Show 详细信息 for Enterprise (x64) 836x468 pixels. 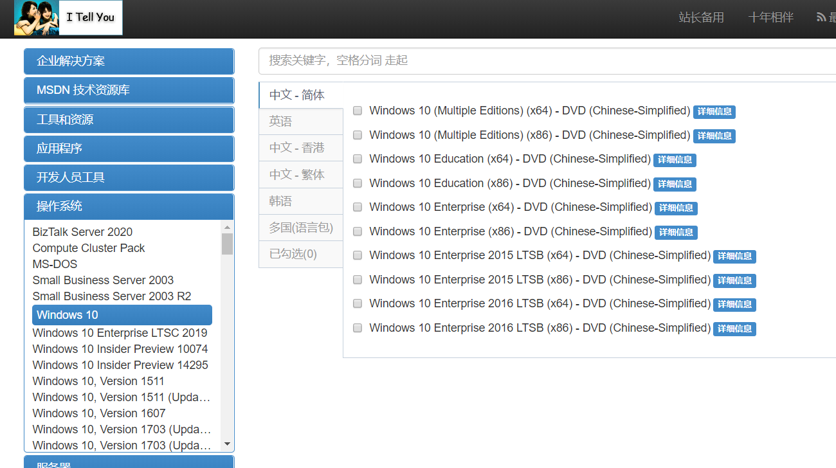point(676,208)
